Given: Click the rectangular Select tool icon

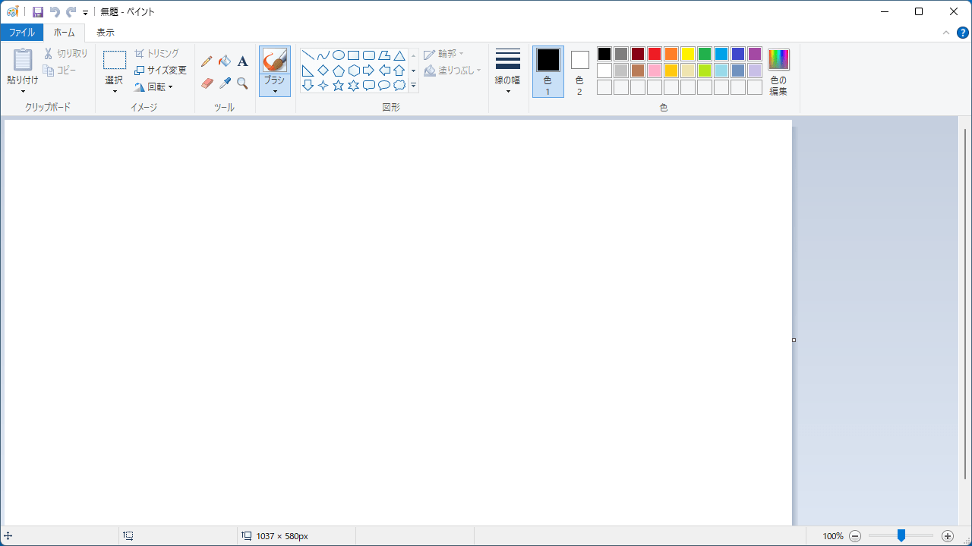Looking at the screenshot, I should (x=115, y=61).
